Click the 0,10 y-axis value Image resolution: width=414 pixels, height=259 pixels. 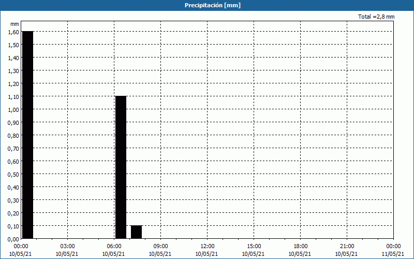coord(13,226)
